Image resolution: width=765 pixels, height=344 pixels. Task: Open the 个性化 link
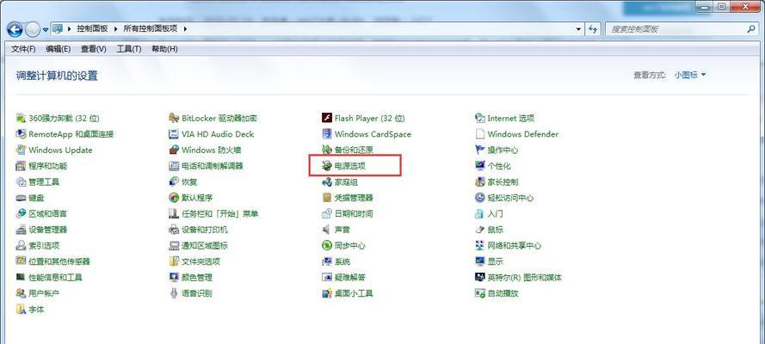499,166
